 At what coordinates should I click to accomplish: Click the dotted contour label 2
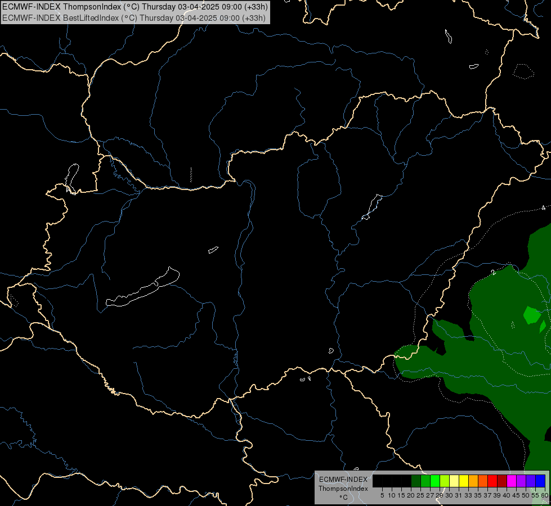(494, 272)
